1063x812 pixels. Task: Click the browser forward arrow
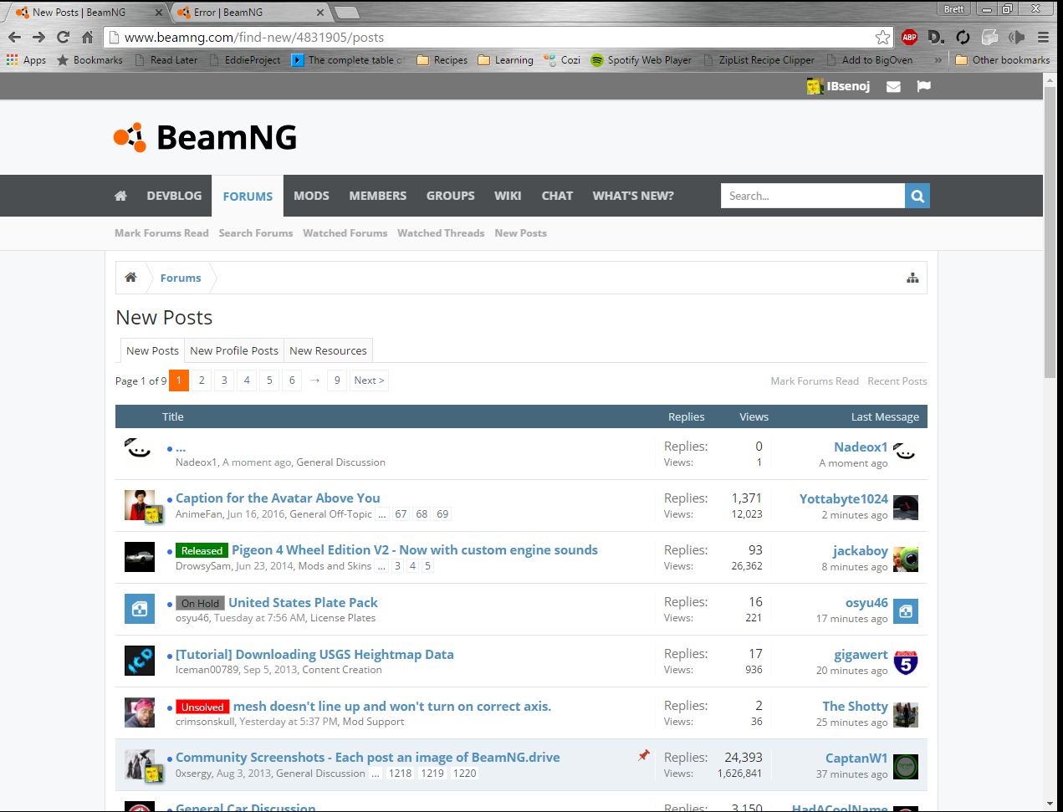coord(38,37)
